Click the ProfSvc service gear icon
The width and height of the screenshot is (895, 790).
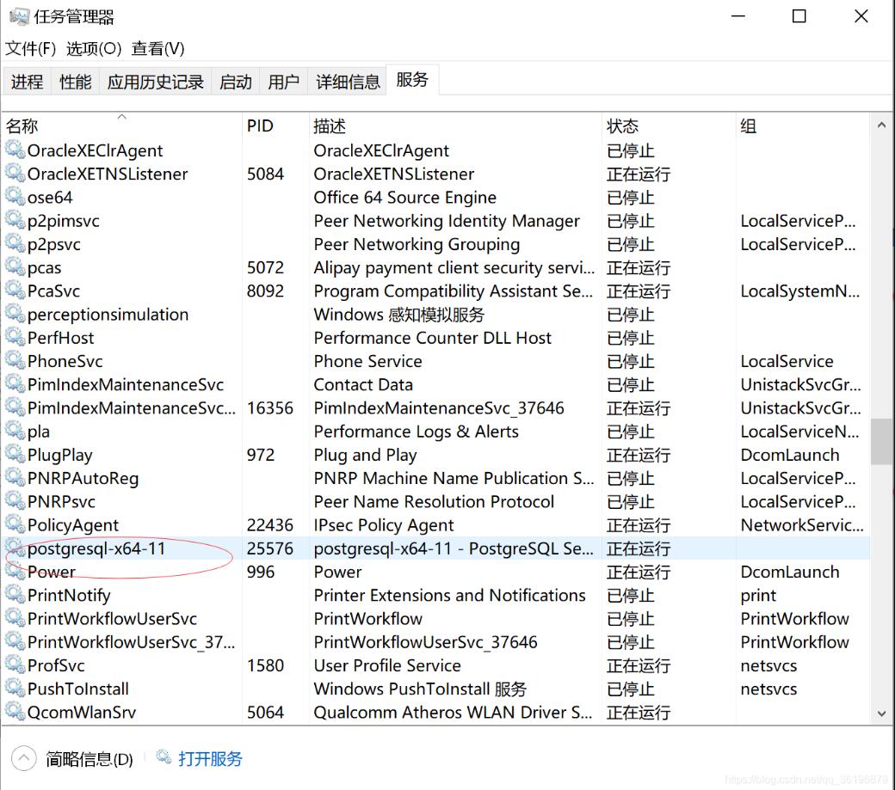pos(15,665)
